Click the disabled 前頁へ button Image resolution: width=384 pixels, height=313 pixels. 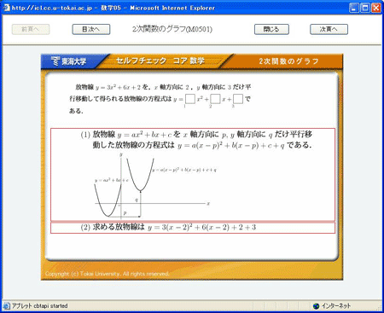31,29
